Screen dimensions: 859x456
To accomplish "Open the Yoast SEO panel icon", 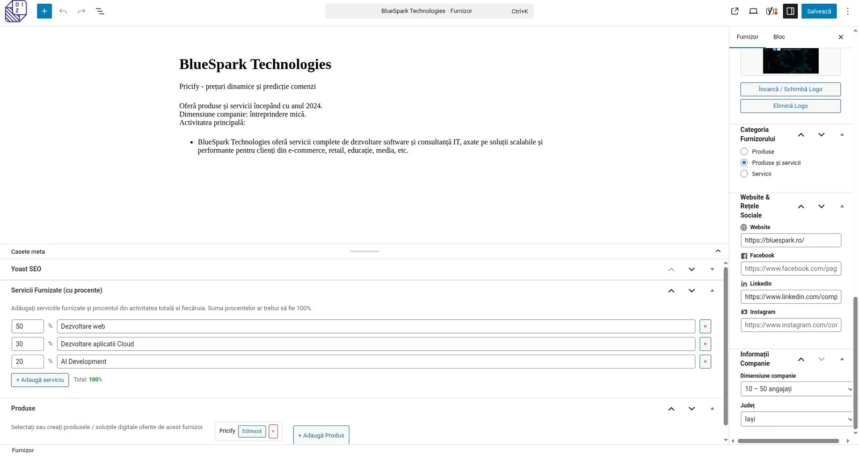I will 771,11.
